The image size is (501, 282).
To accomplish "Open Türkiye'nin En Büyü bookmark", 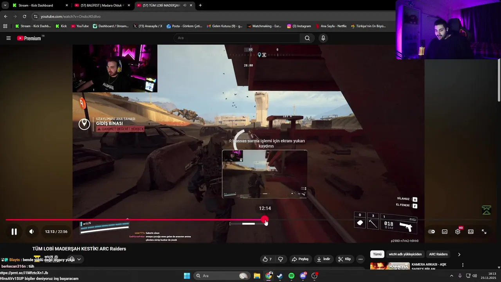I will pyautogui.click(x=368, y=26).
